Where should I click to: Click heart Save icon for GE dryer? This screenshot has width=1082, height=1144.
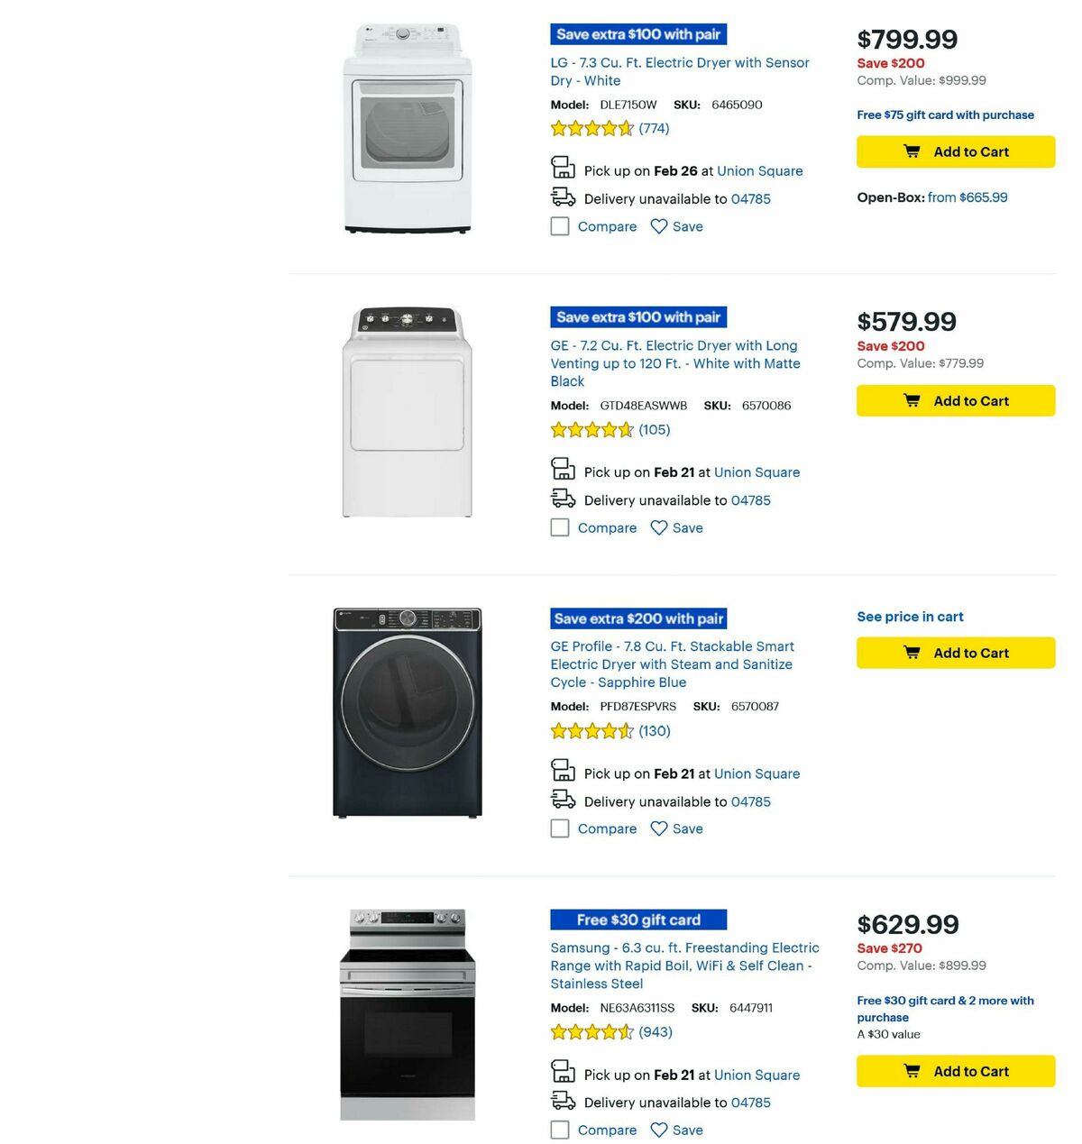pos(658,527)
